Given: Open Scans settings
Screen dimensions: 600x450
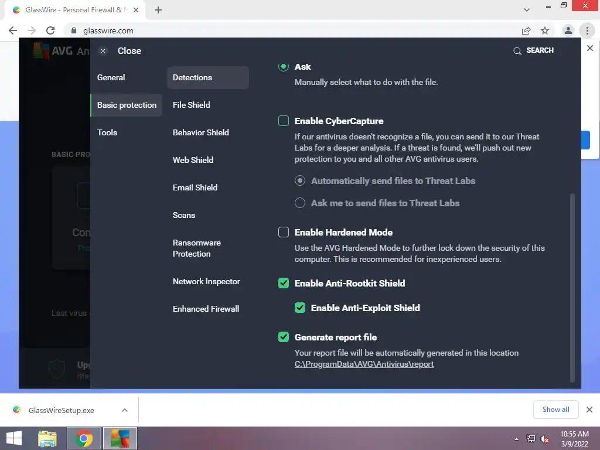Looking at the screenshot, I should pyautogui.click(x=183, y=215).
